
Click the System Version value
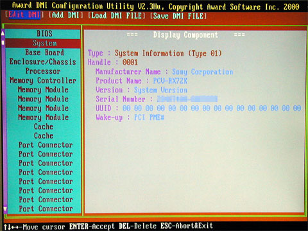[160, 90]
